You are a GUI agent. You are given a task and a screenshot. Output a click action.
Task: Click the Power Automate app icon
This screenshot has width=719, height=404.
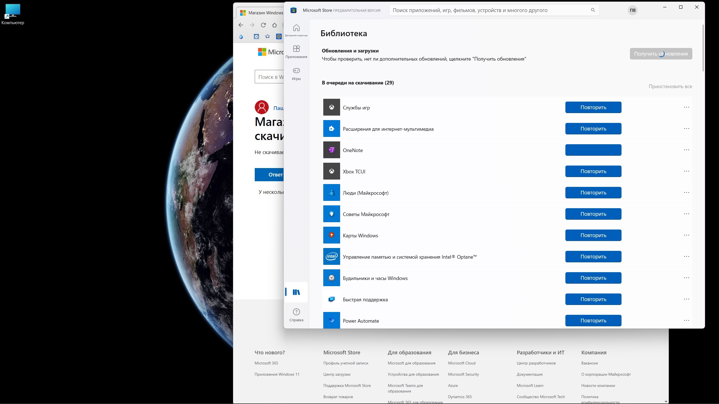[331, 320]
